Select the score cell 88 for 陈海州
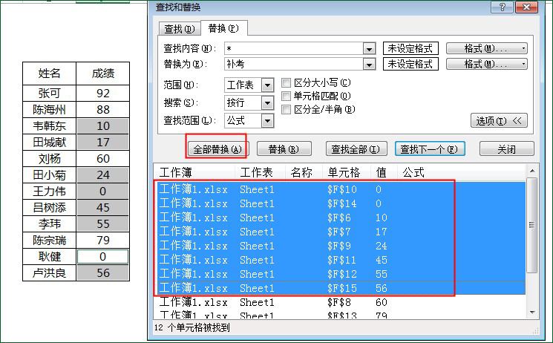Image resolution: width=553 pixels, height=343 pixels. pyautogui.click(x=103, y=110)
